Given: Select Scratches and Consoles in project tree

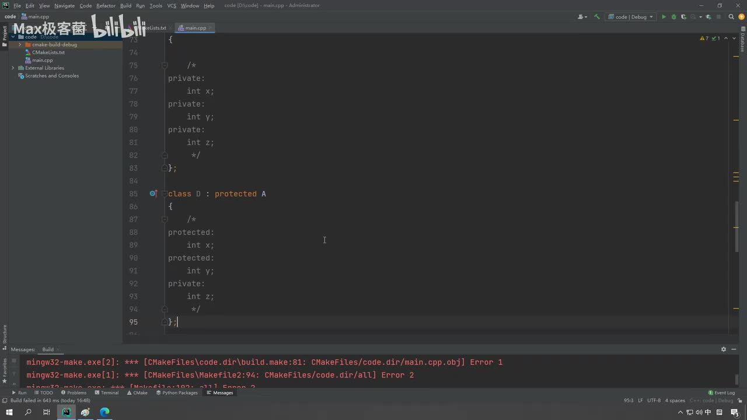Looking at the screenshot, I should click(x=52, y=76).
